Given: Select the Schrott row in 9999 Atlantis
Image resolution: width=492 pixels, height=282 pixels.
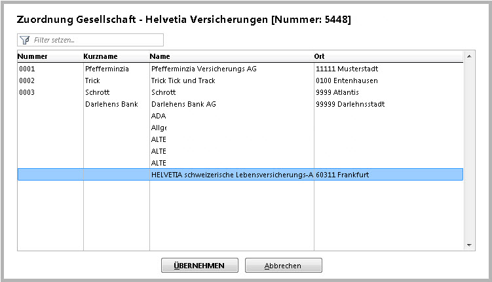Looking at the screenshot, I should (x=163, y=92).
